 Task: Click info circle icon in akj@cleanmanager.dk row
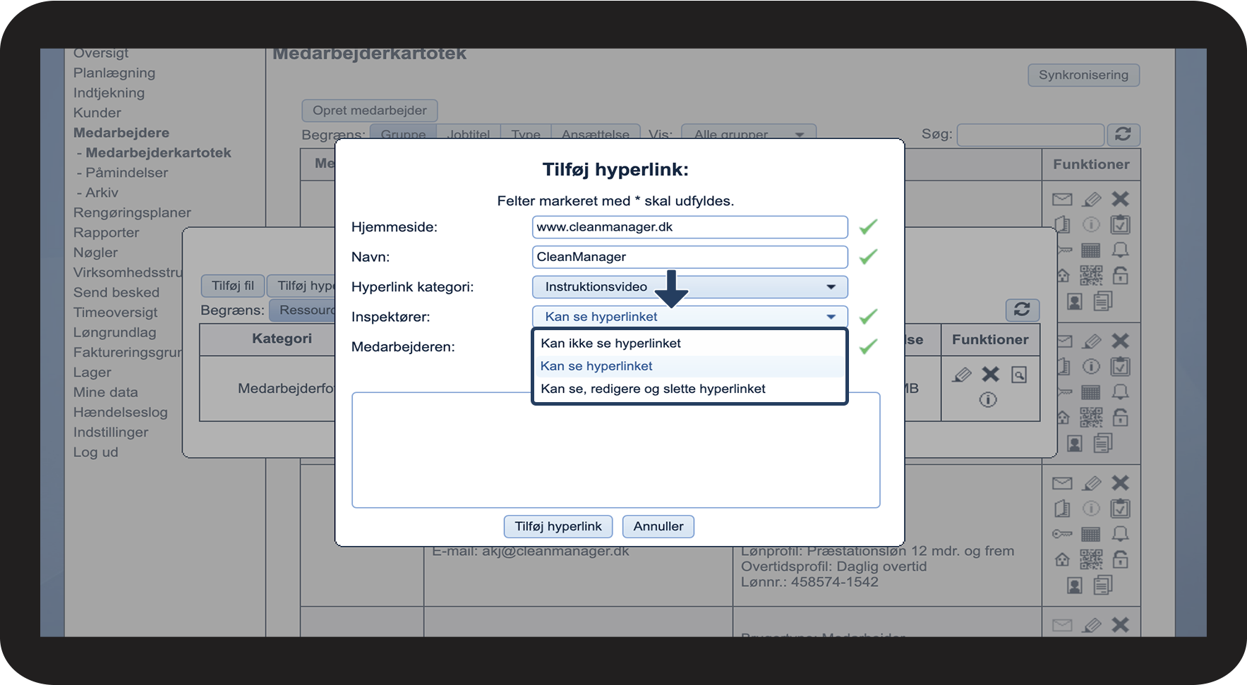(x=1091, y=509)
